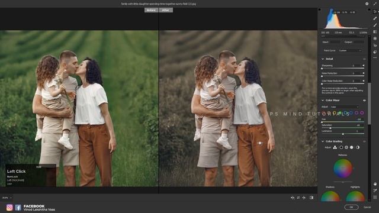Image resolution: width=379 pixels, height=213 pixels.
Task: Click the Midtones color wheel
Action: tap(343, 168)
